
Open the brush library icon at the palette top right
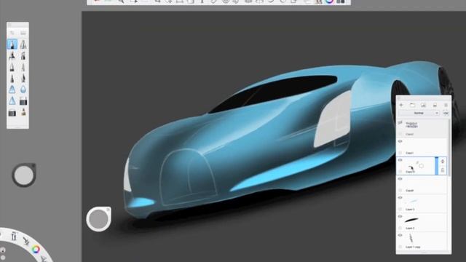23,33
